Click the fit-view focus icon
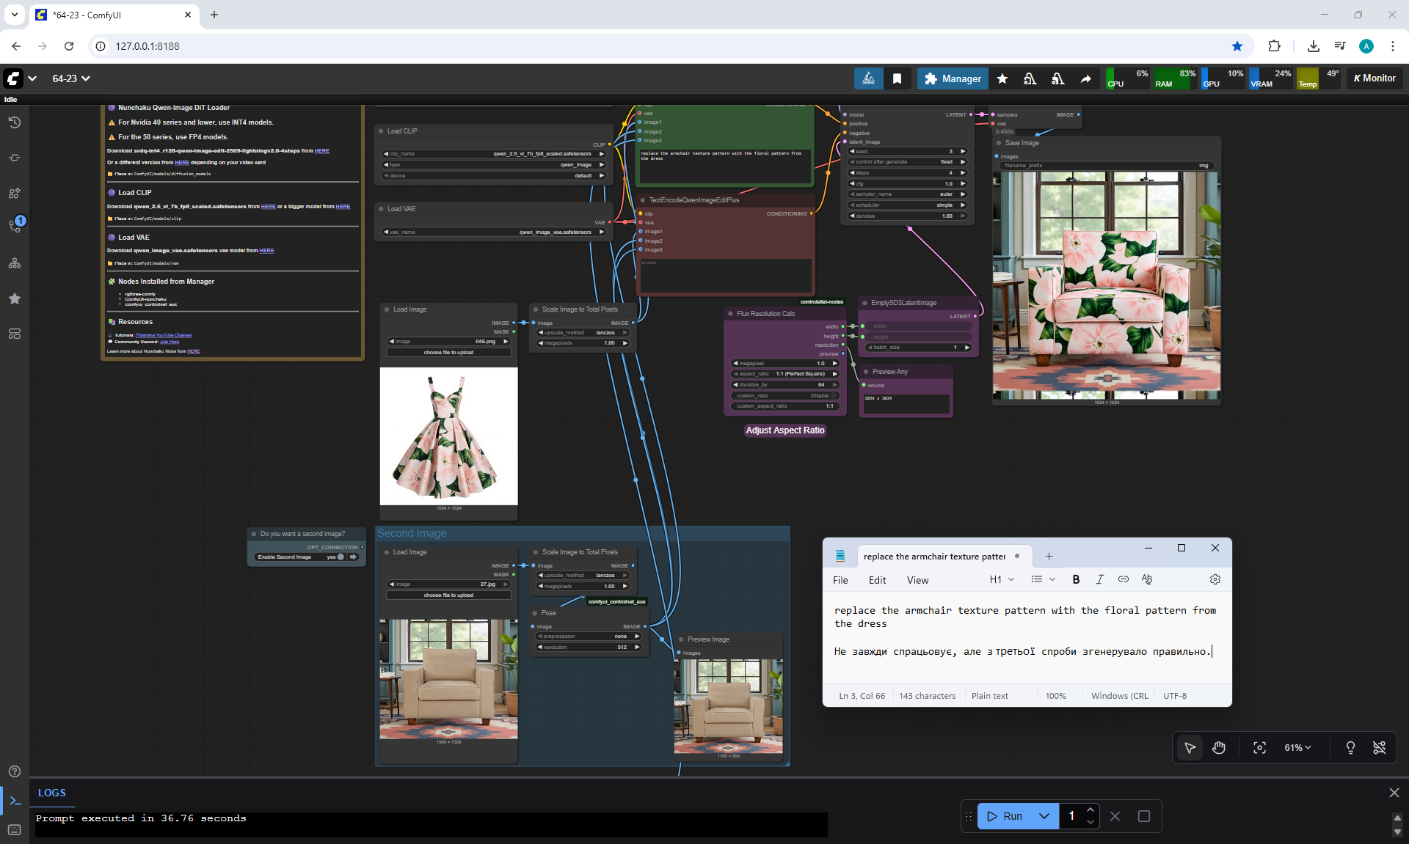Viewport: 1409px width, 844px height. pyautogui.click(x=1259, y=747)
